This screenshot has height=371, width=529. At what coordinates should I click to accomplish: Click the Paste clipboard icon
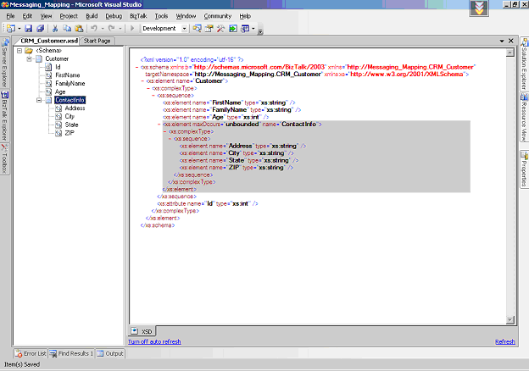79,29
